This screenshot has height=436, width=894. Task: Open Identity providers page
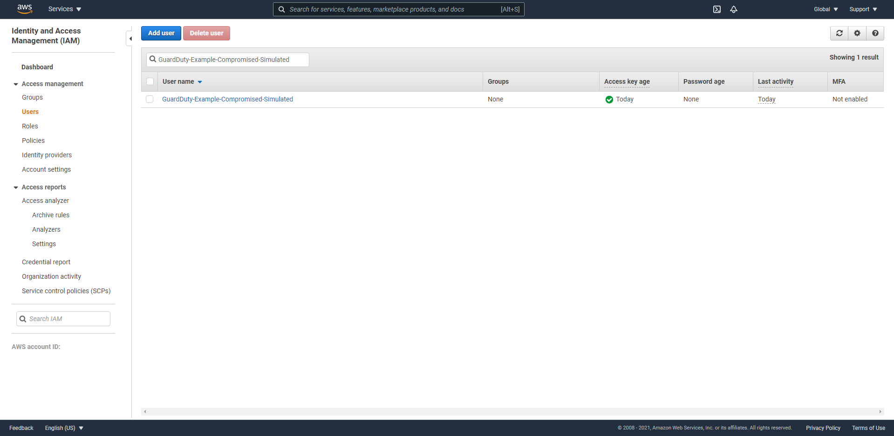pyautogui.click(x=47, y=155)
